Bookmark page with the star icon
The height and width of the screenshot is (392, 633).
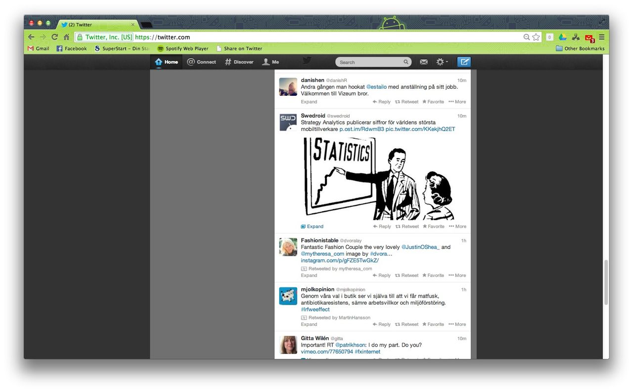536,37
